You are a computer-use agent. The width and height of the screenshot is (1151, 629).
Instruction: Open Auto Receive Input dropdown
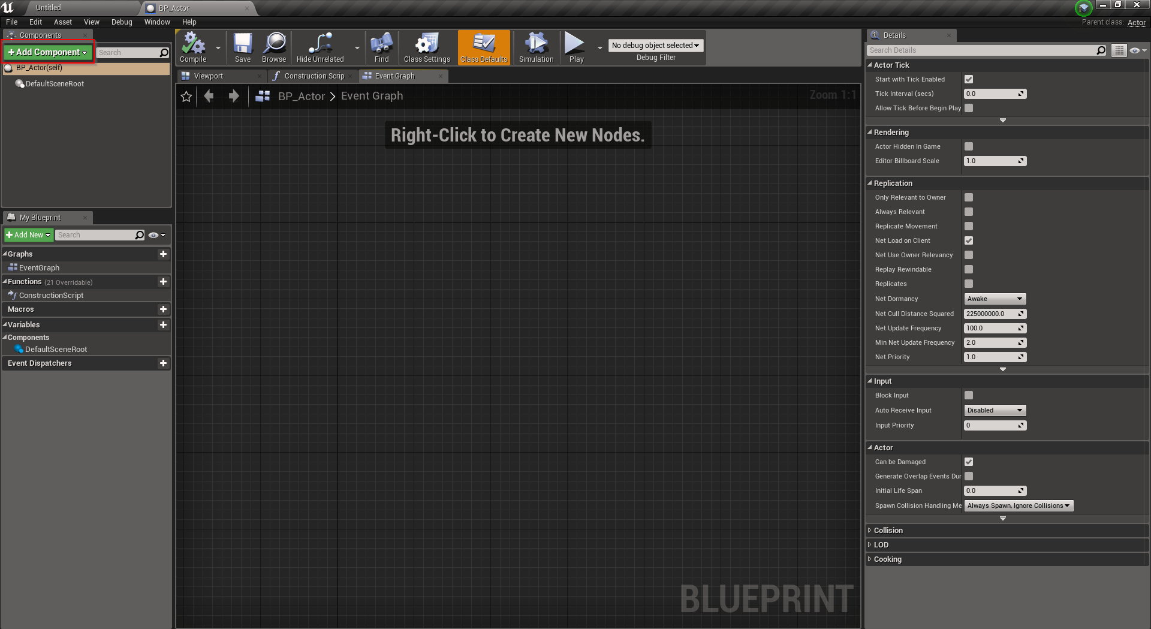pyautogui.click(x=995, y=410)
